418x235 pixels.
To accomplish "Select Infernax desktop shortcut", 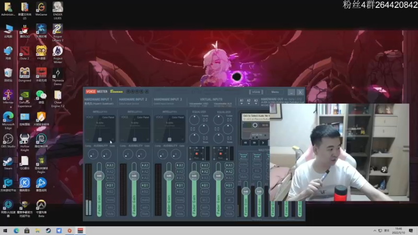I will pyautogui.click(x=8, y=97).
